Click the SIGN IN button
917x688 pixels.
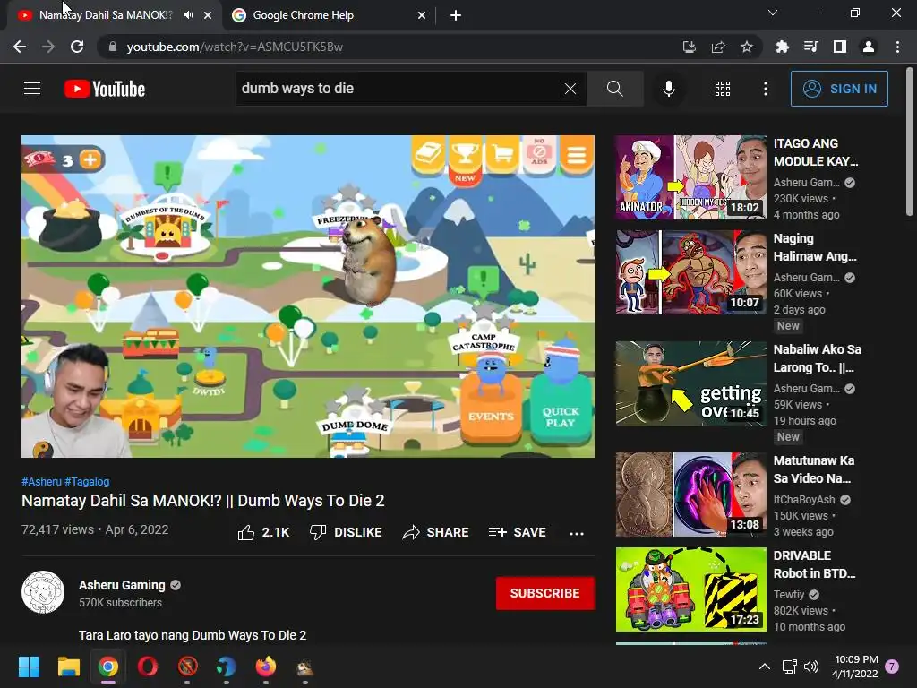(x=838, y=89)
